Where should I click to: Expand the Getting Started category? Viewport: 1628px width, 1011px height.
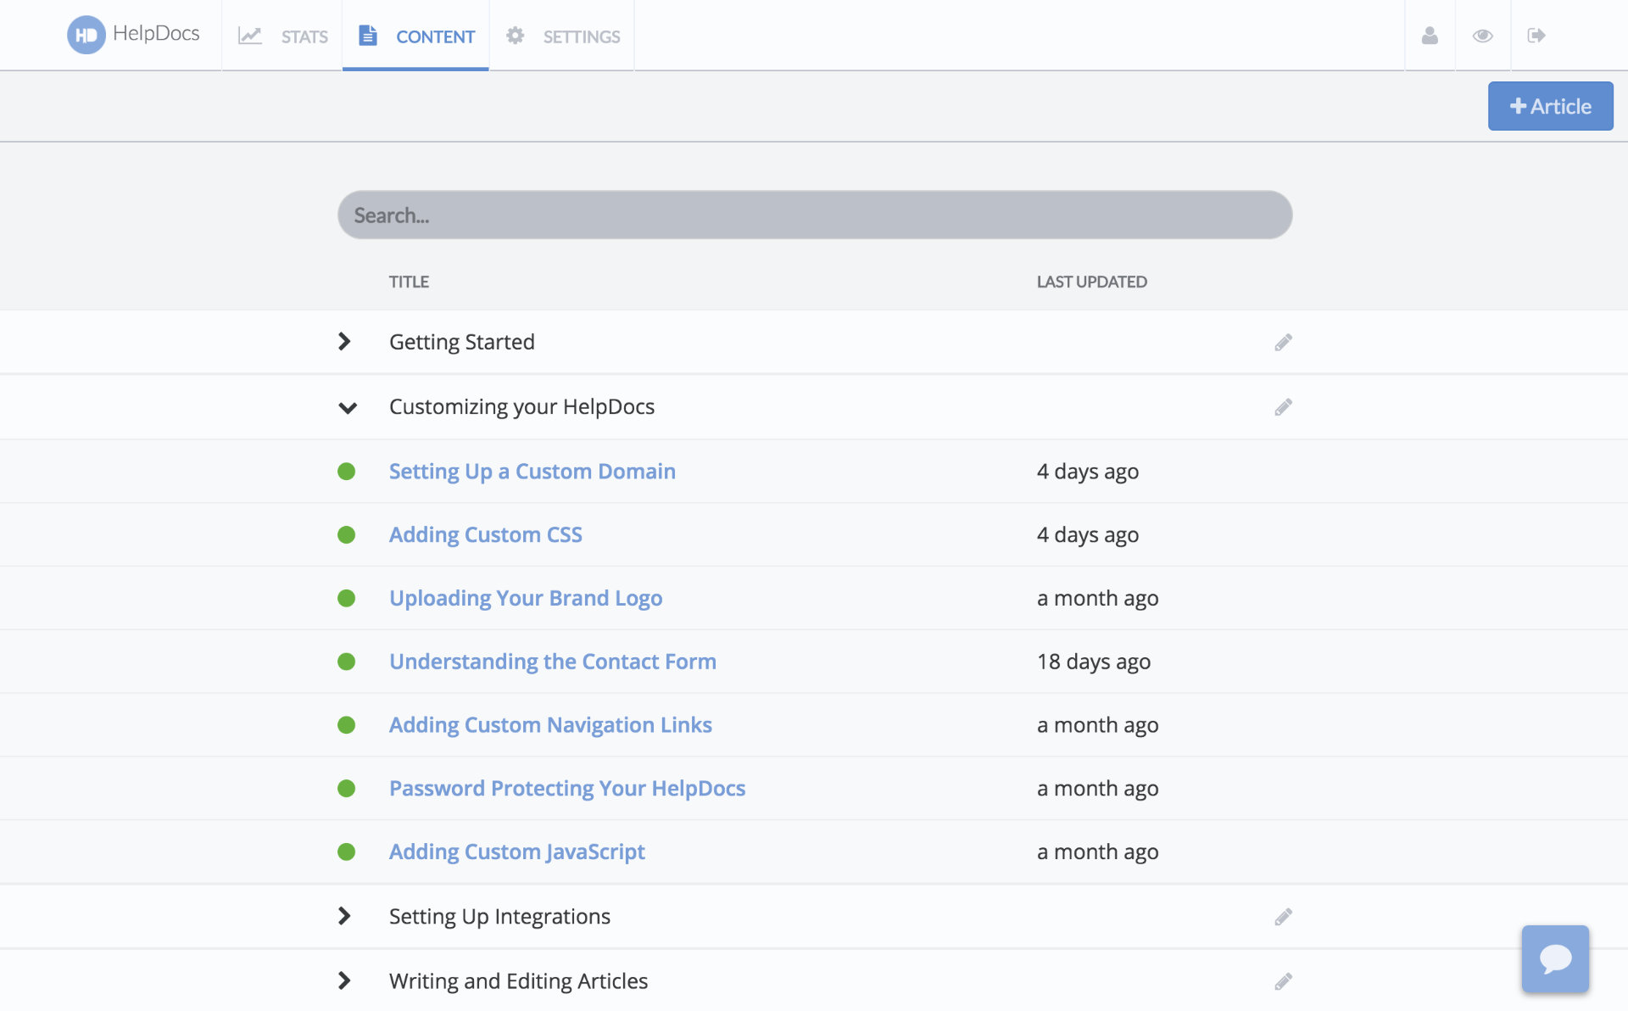coord(345,341)
